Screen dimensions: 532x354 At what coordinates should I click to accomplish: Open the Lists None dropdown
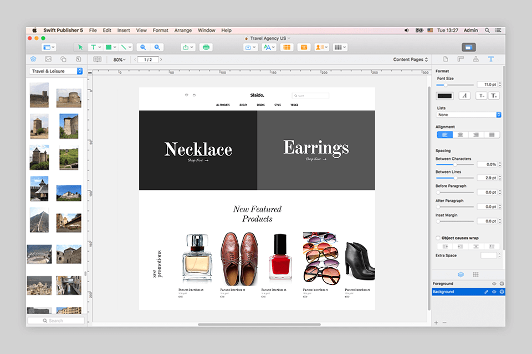(468, 115)
